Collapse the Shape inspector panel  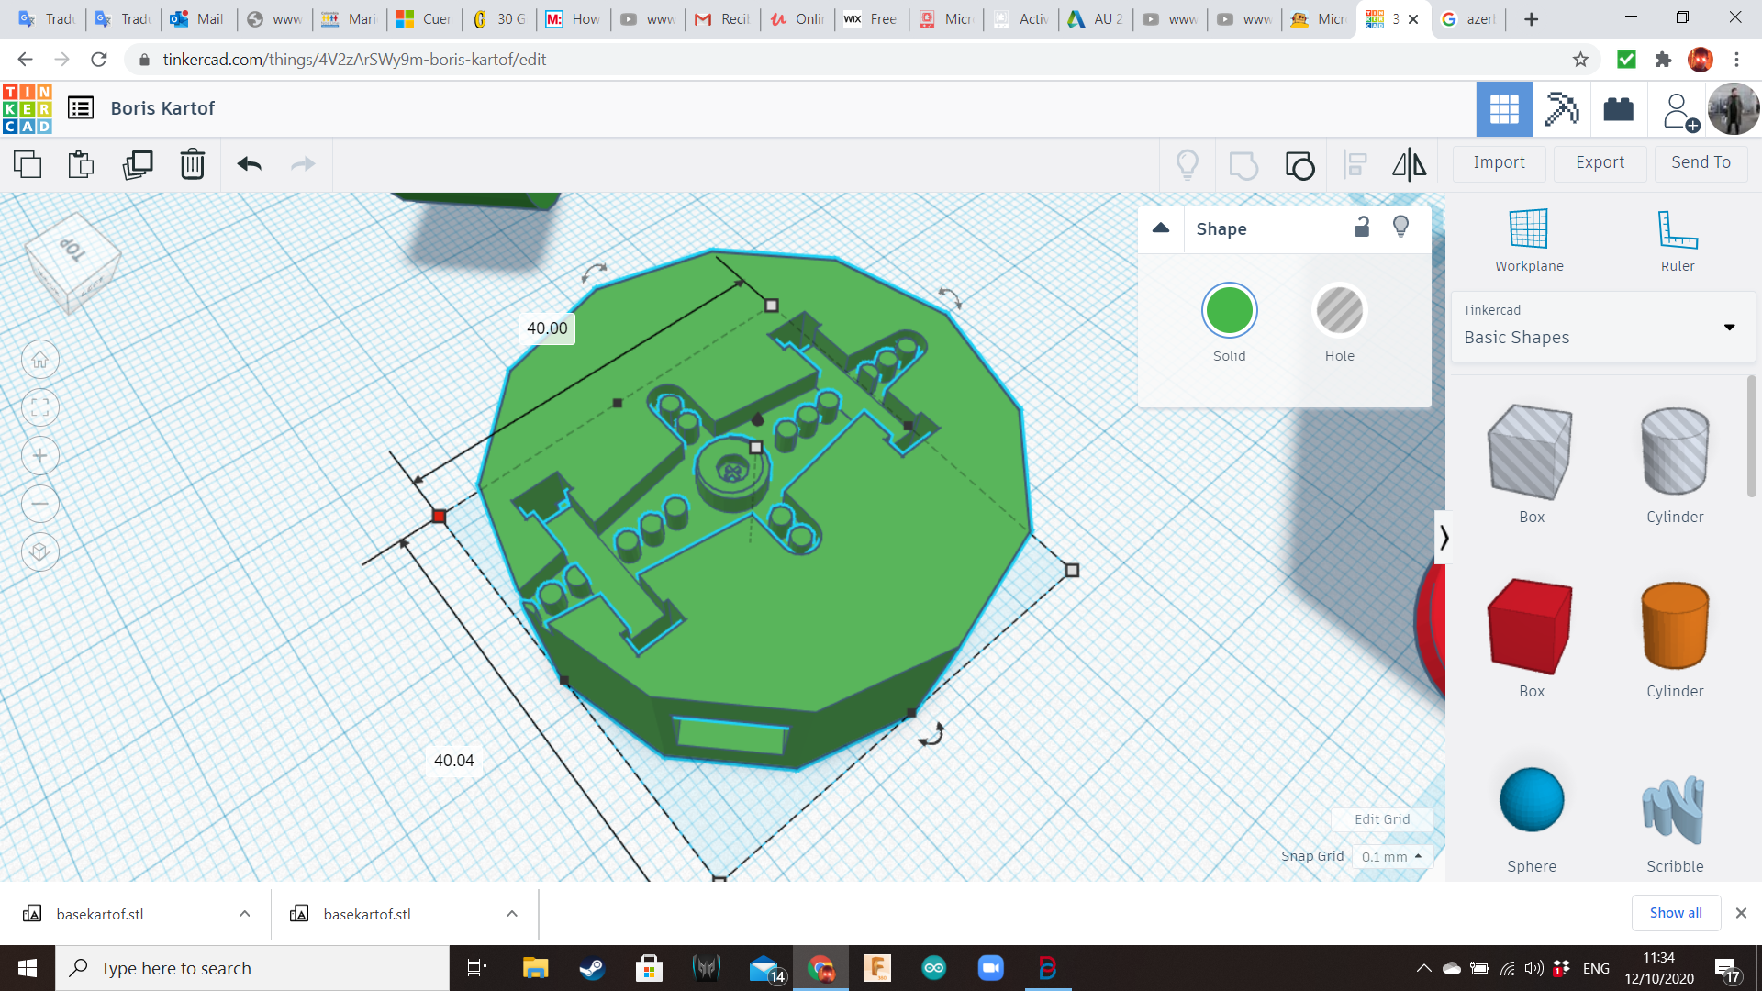(1161, 228)
